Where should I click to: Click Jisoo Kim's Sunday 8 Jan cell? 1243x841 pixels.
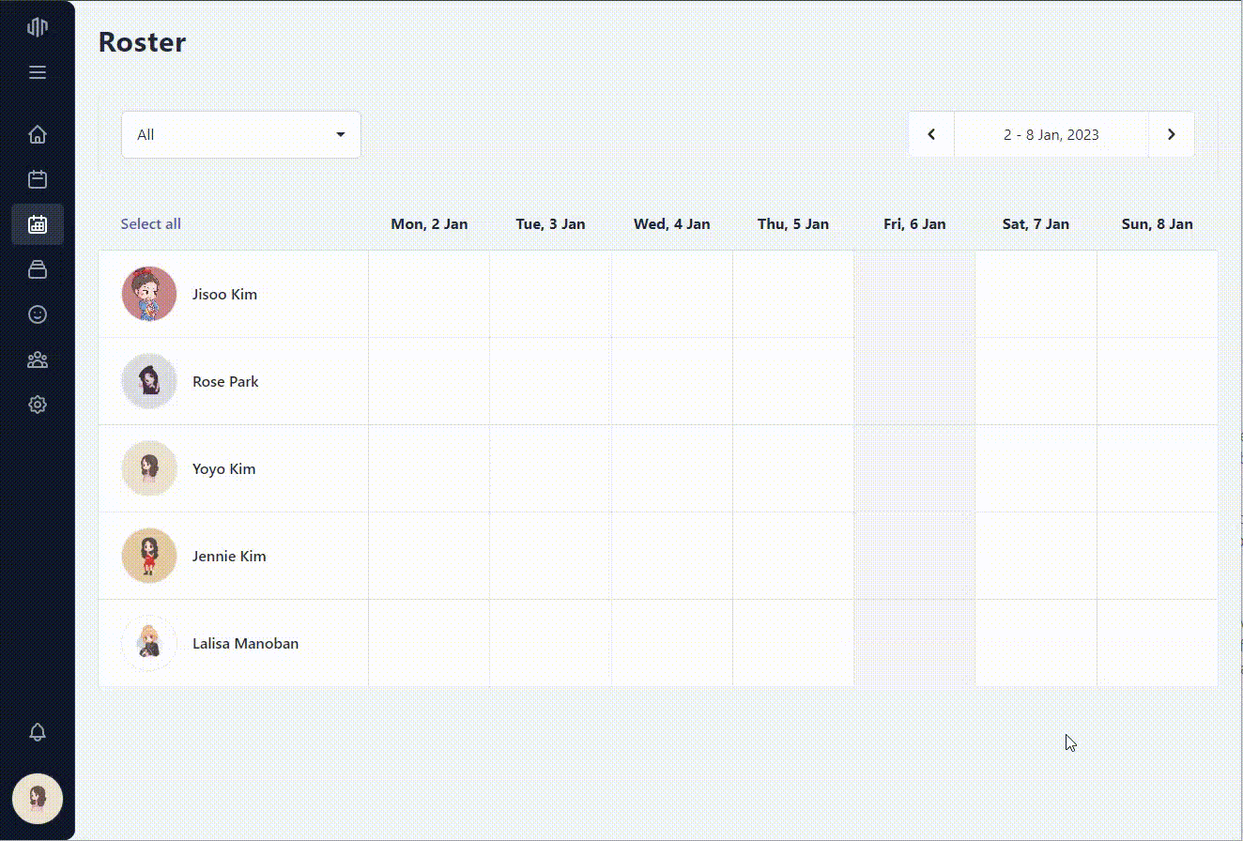click(1157, 294)
